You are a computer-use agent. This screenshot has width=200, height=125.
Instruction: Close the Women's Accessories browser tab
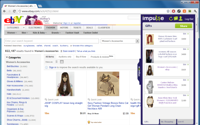coord(35,6)
